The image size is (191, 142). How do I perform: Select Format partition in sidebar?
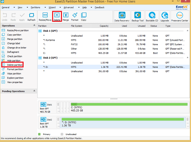tap(12, 69)
